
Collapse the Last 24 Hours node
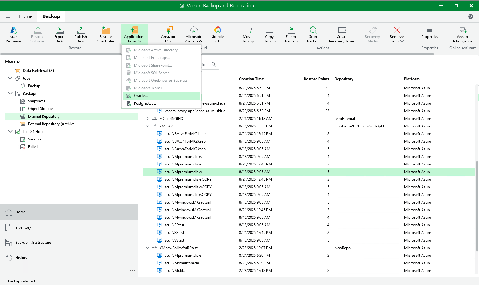(10, 132)
